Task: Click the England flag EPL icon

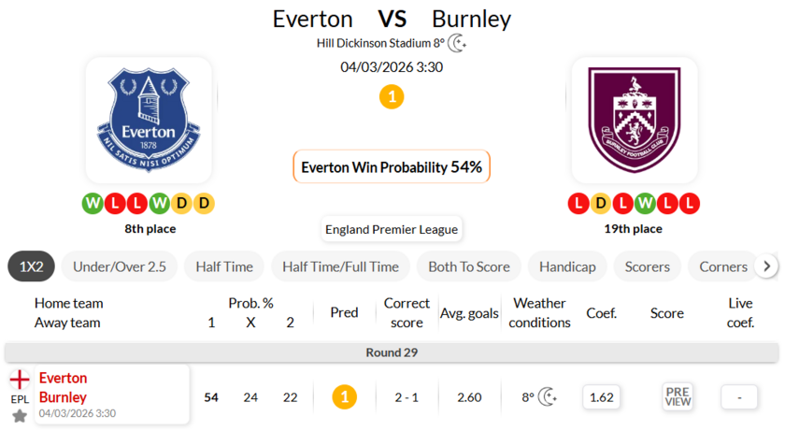Action: pyautogui.click(x=20, y=381)
